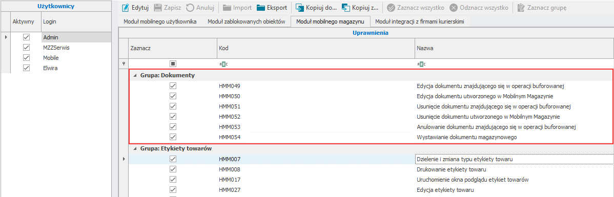Click 'Uruchomienie okna podglądu etykiet towarów' cell
This screenshot has width=614, height=197.
pyautogui.click(x=514, y=180)
